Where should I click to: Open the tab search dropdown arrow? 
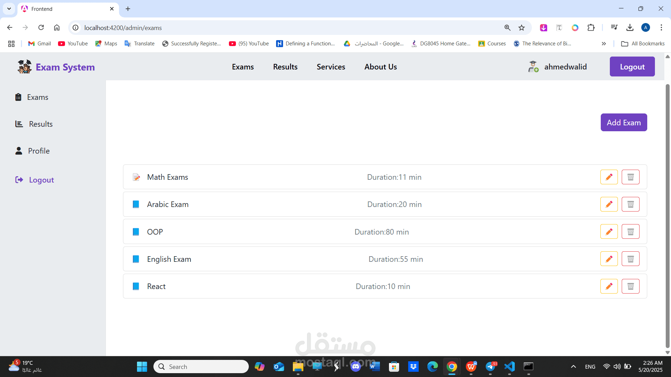pyautogui.click(x=9, y=9)
